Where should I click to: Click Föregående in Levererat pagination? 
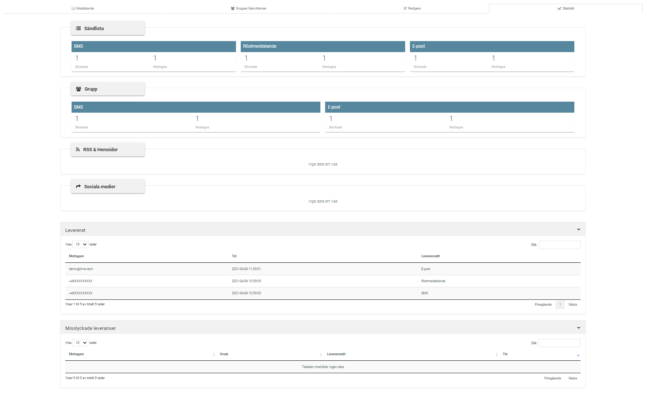tap(543, 305)
